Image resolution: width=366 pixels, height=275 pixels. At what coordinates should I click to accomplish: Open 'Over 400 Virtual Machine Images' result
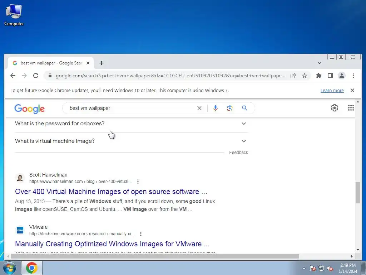111,192
